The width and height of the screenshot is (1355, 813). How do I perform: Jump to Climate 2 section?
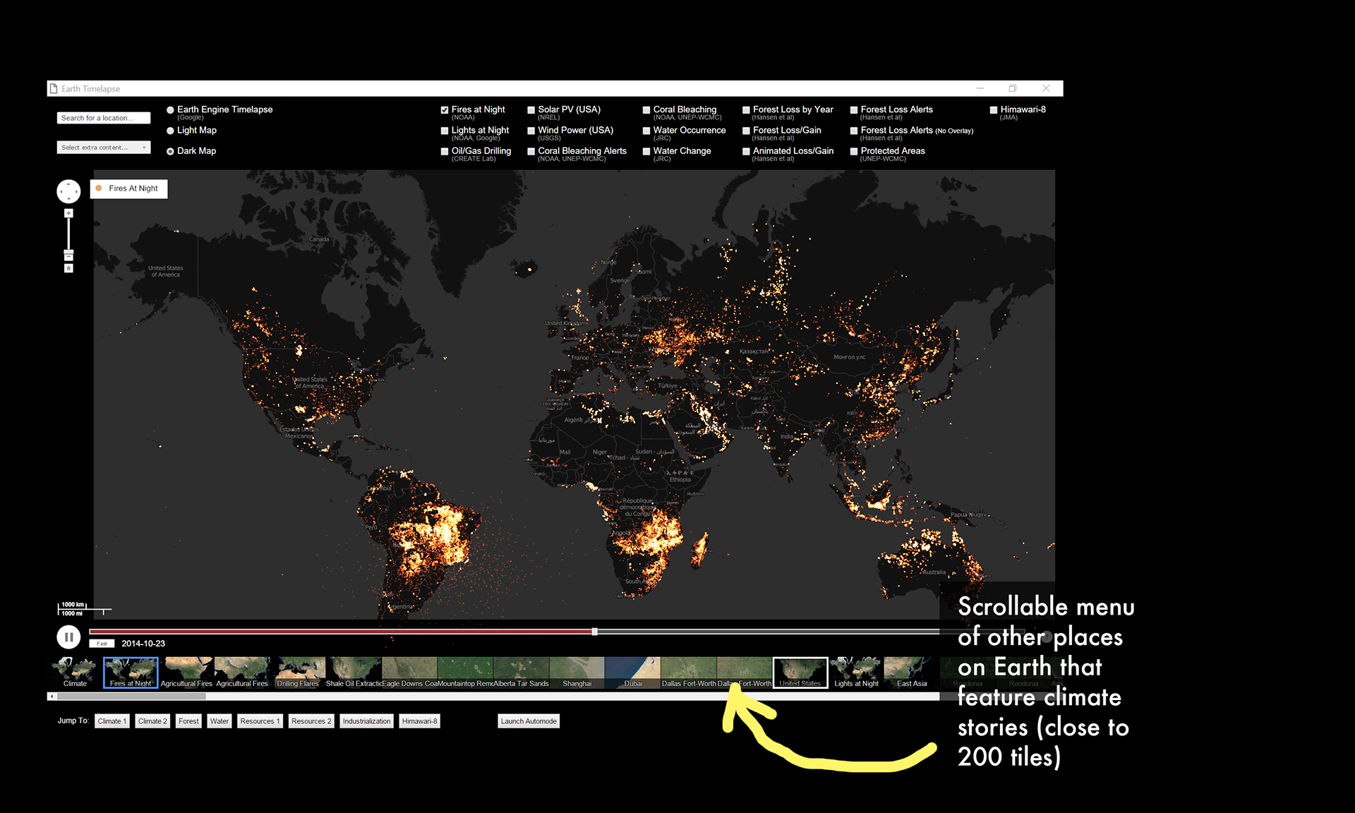point(152,721)
